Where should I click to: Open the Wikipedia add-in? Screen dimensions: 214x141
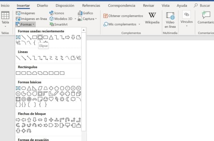(152, 18)
